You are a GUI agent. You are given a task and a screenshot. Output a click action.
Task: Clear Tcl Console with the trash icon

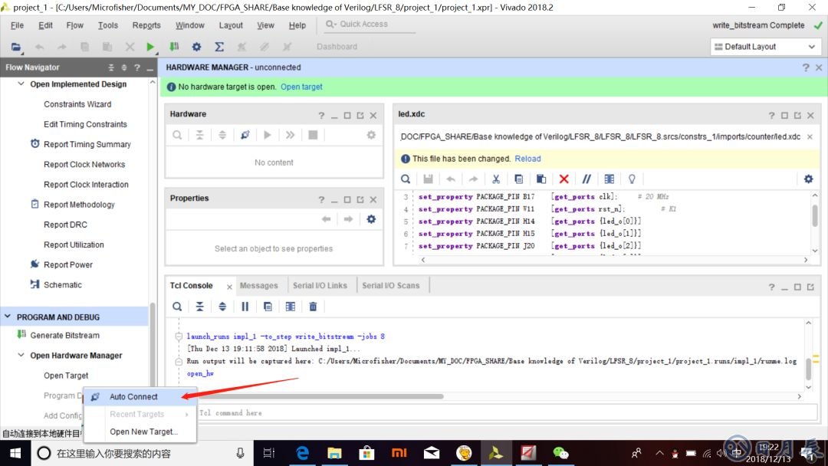(x=313, y=307)
